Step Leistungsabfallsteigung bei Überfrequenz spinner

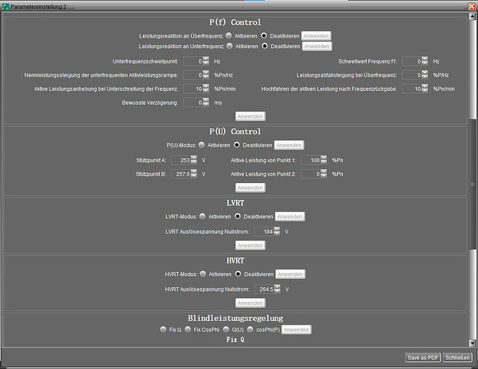coord(425,75)
